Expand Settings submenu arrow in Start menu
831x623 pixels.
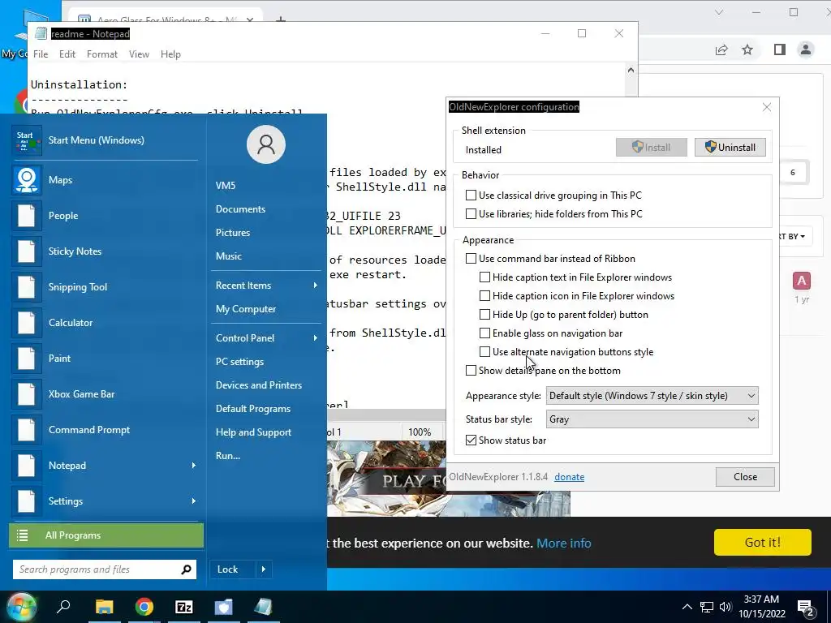(193, 501)
